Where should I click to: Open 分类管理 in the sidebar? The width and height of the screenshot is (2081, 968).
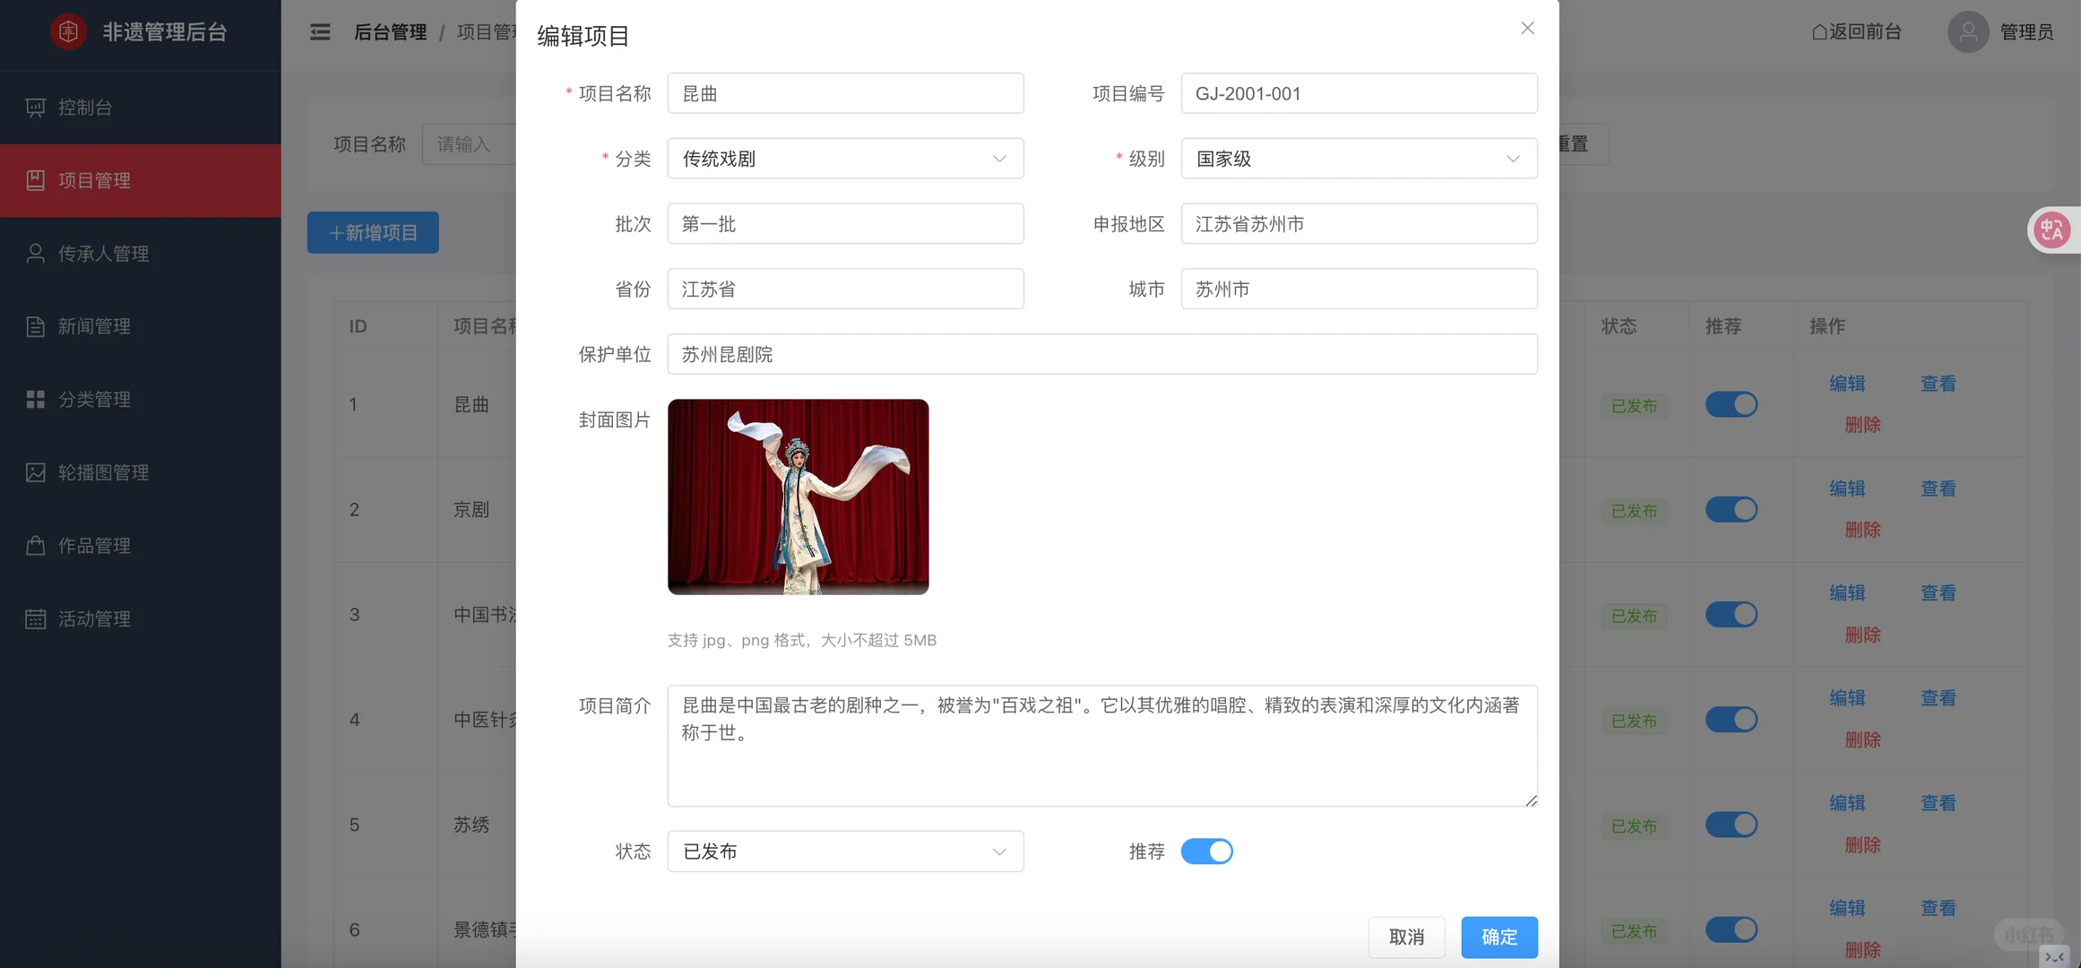tap(94, 399)
